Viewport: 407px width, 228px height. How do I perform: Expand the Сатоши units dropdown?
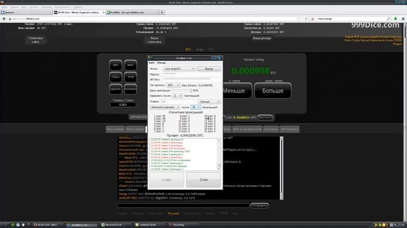click(x=210, y=101)
